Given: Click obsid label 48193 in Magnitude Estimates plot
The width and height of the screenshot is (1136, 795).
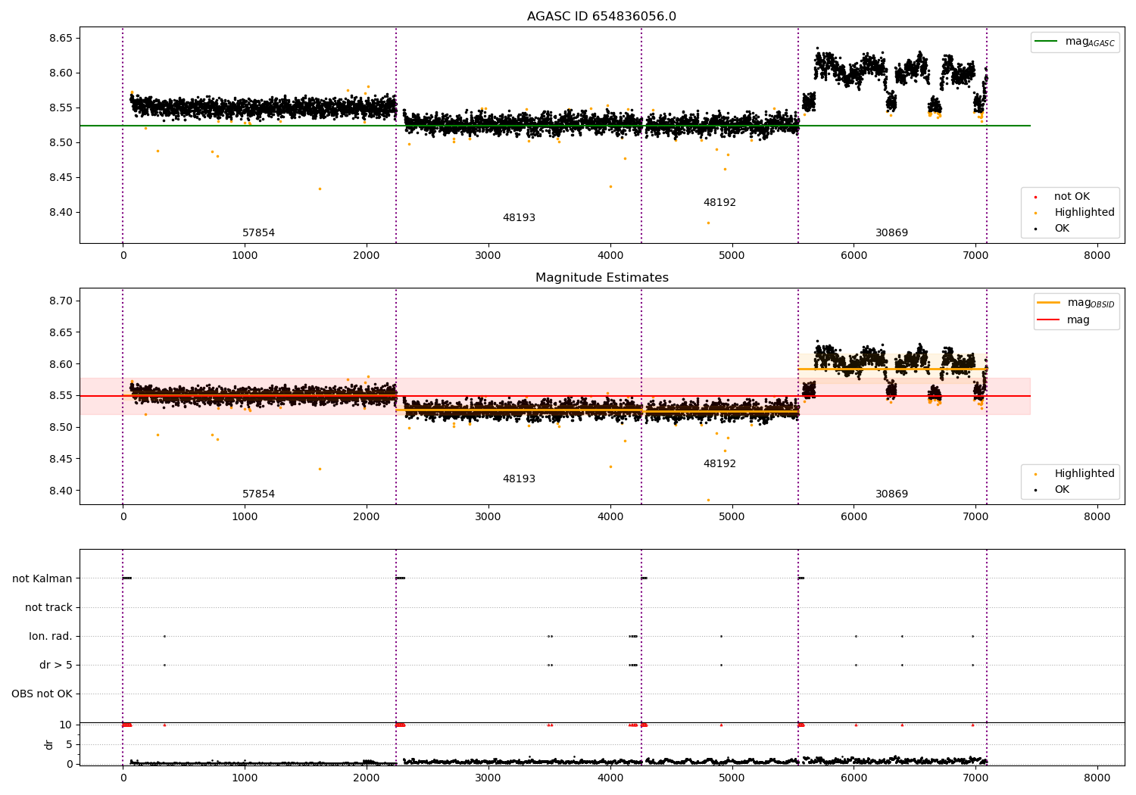Looking at the screenshot, I should tap(519, 479).
